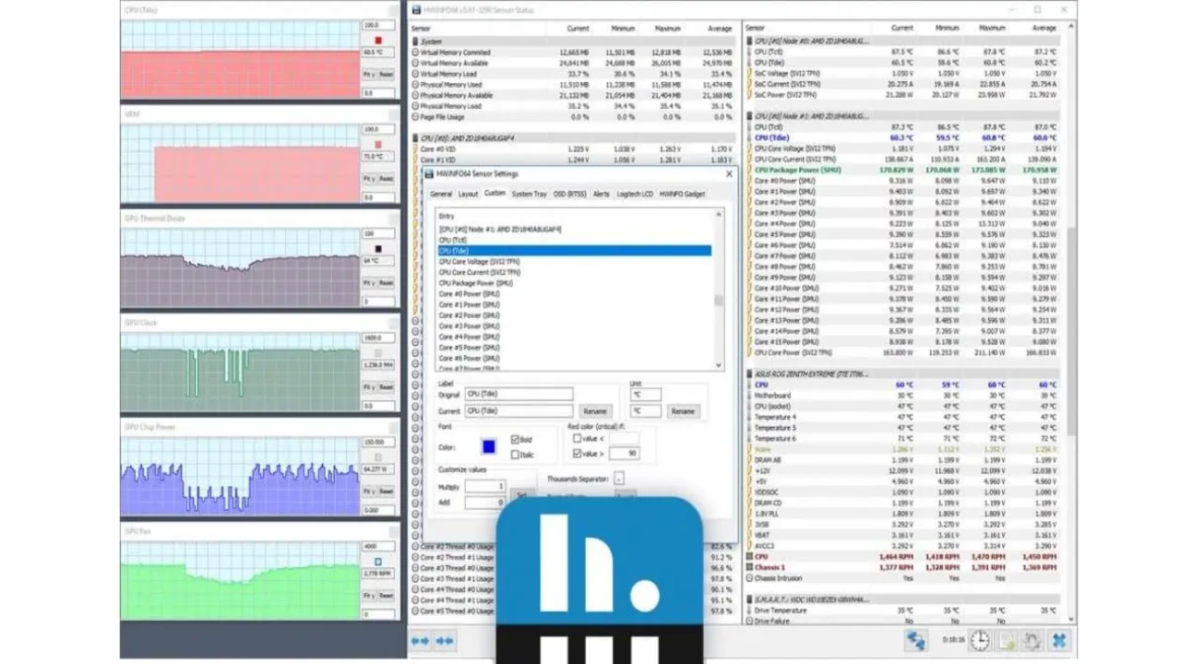Click black color marker in GPU Thermal Diode graph

pos(378,248)
